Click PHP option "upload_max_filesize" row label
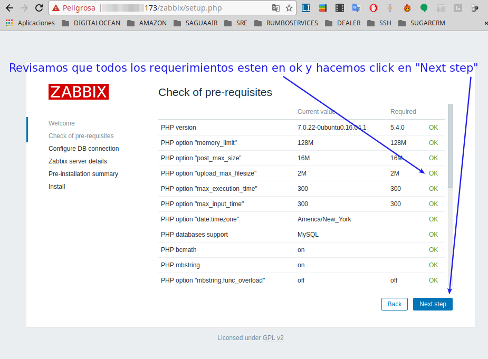Viewport: 488px width, 359px height. click(x=208, y=173)
